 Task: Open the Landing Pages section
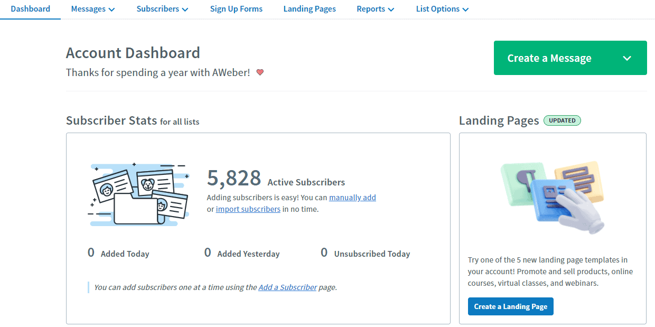pyautogui.click(x=310, y=9)
